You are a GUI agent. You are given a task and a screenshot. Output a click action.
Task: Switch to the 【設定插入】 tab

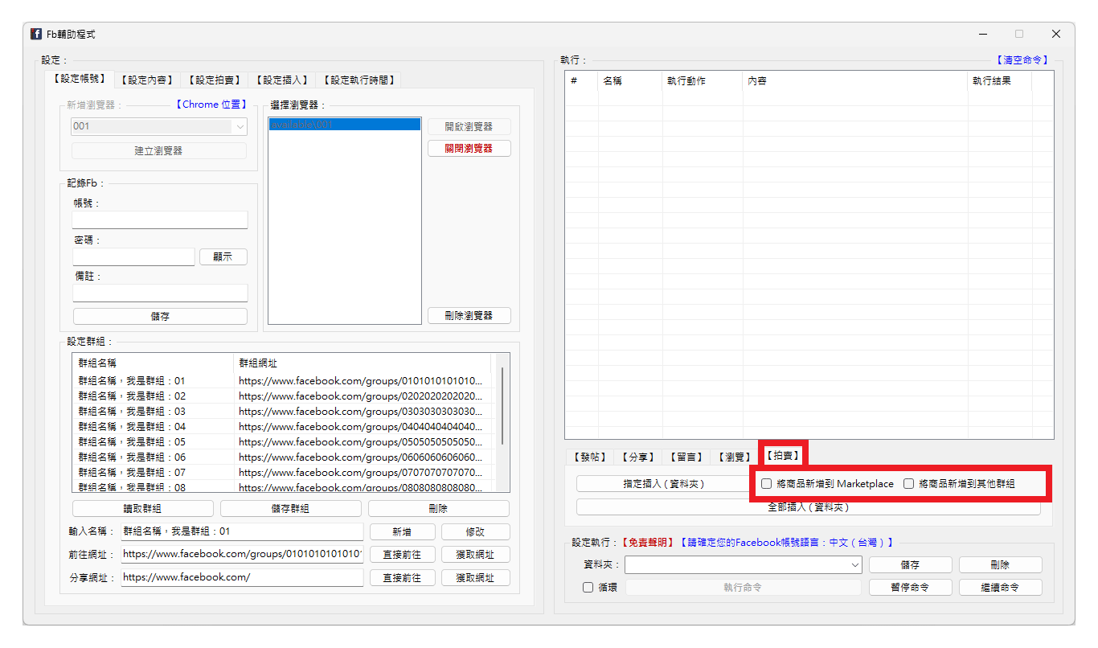point(282,80)
